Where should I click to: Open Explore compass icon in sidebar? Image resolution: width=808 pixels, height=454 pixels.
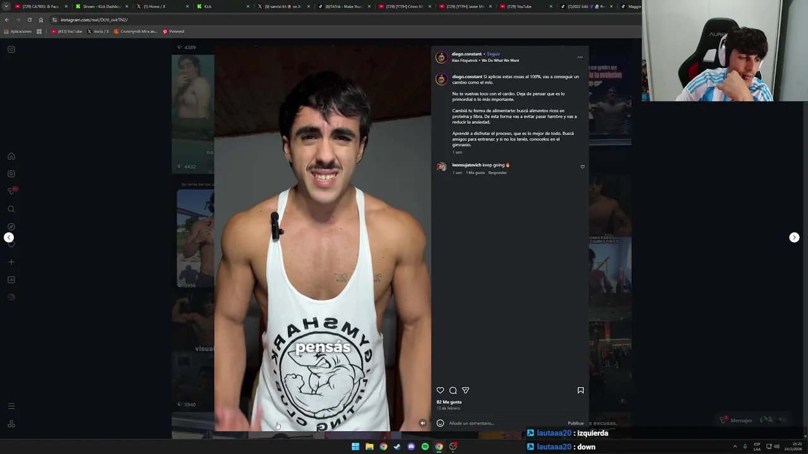point(11,226)
